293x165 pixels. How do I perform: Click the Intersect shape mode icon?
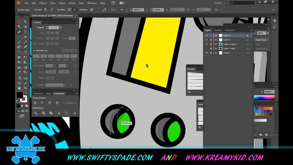tap(50, 103)
